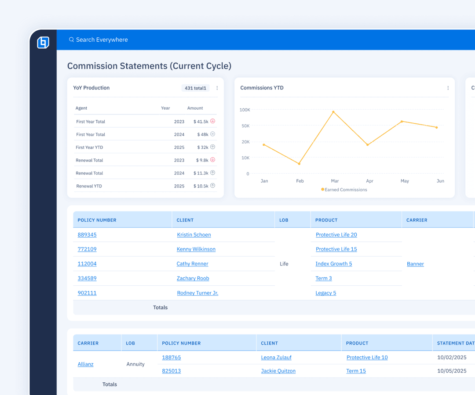Open the Commissions YTD options menu
Screen dimensions: 475x395
(448, 88)
